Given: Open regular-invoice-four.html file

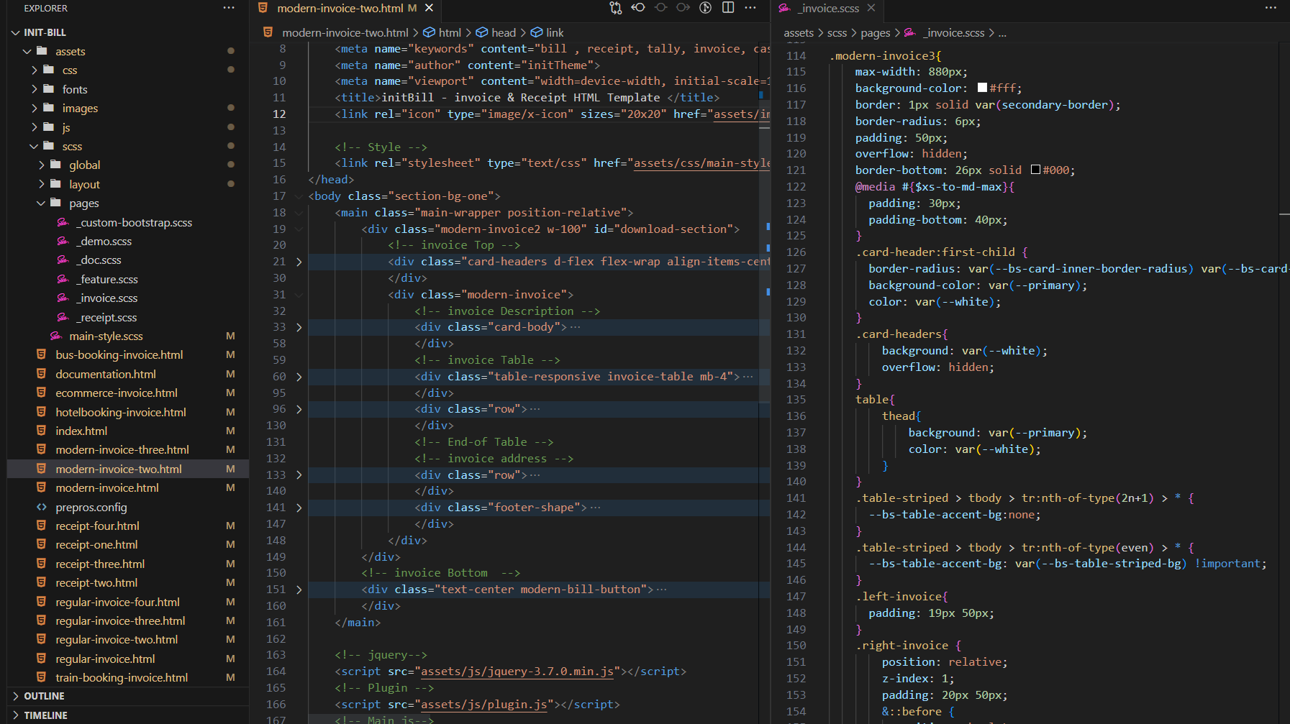Looking at the screenshot, I should click(x=118, y=602).
